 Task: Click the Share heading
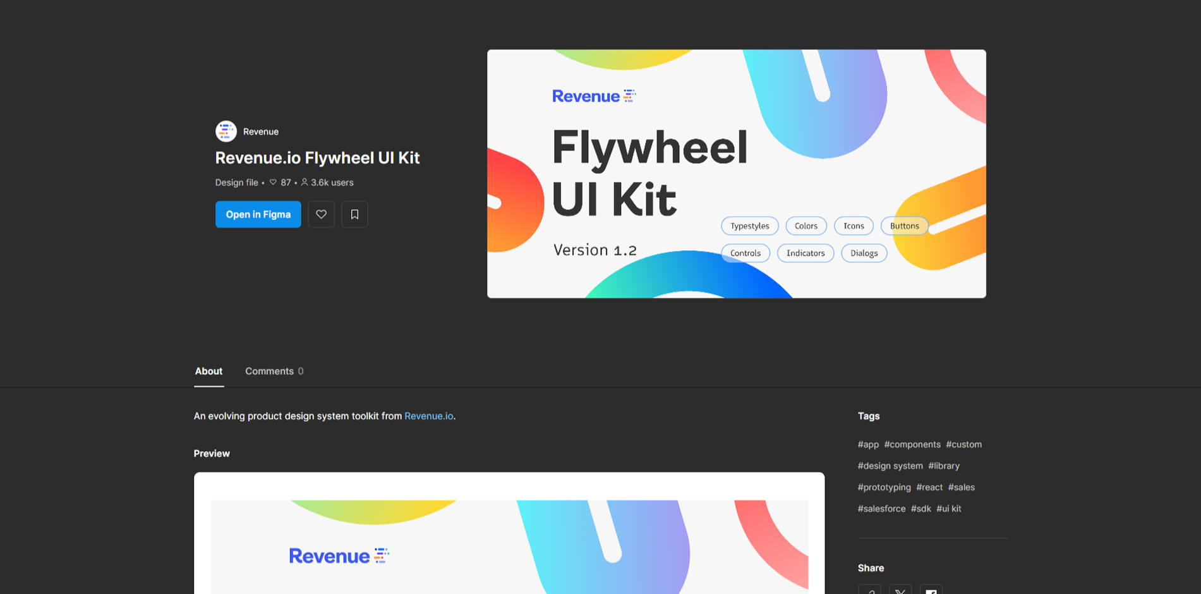[871, 568]
